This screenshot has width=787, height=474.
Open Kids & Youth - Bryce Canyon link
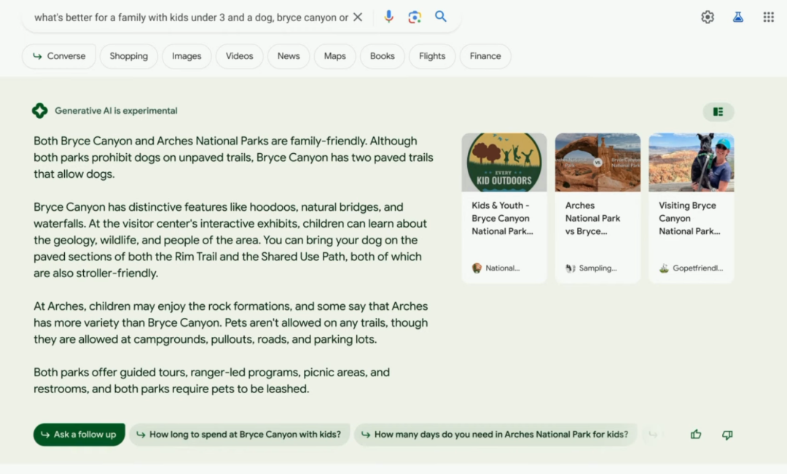pos(502,219)
